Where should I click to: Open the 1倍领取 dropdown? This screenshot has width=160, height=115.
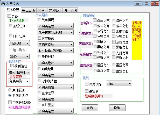coord(19,43)
